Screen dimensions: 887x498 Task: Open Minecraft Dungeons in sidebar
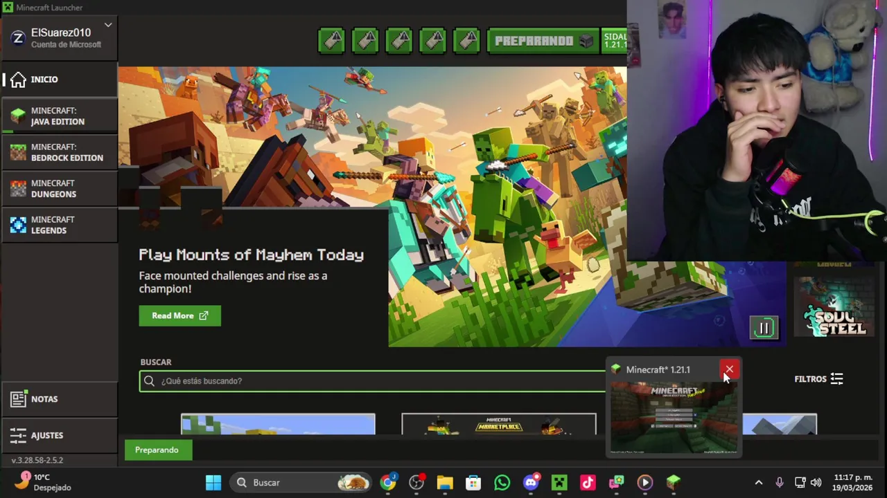pos(60,188)
